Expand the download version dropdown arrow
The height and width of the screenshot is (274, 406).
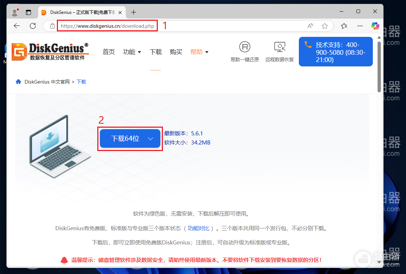coord(151,139)
